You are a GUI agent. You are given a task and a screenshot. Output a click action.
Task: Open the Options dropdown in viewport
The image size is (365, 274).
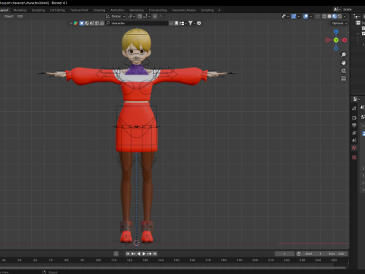click(x=339, y=23)
